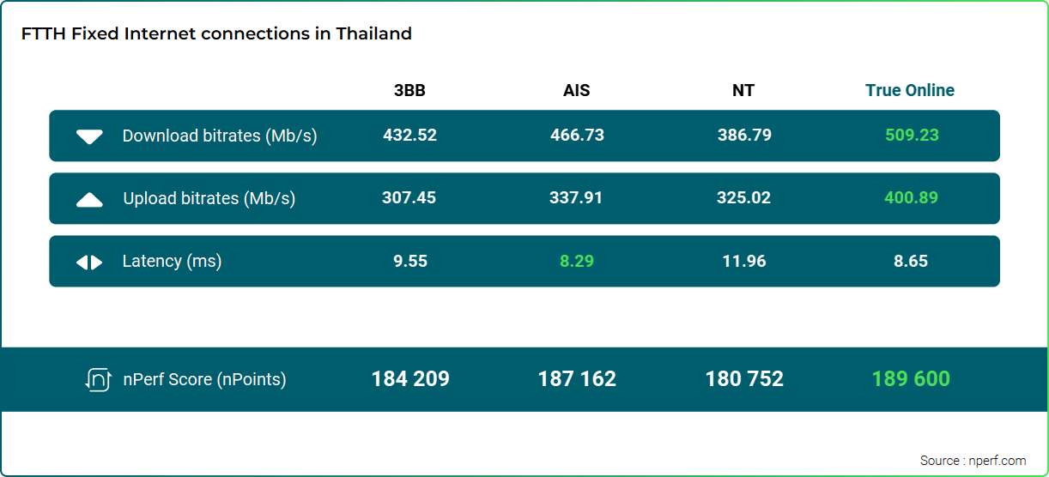Select the AIS column header
Image resolution: width=1049 pixels, height=477 pixels.
pos(577,91)
